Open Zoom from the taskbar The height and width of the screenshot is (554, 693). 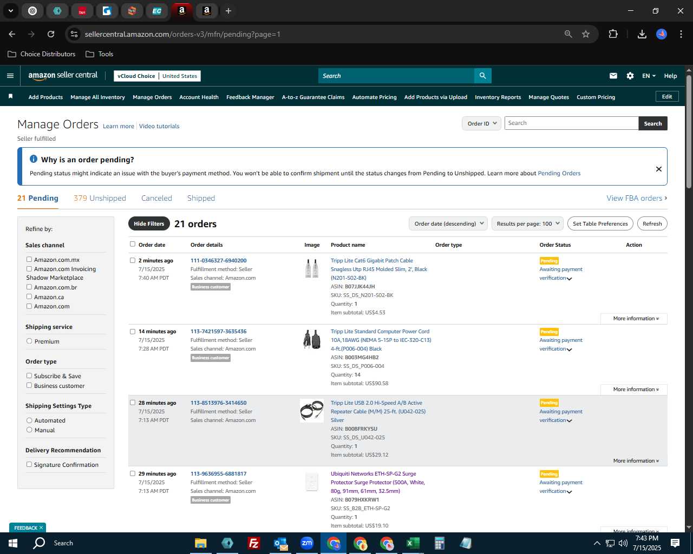pos(307,543)
